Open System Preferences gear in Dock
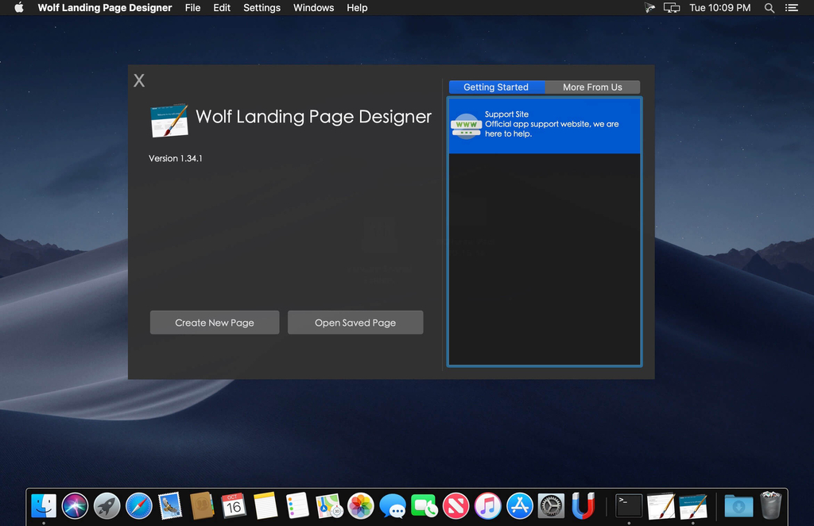This screenshot has height=526, width=814. pyautogui.click(x=552, y=506)
